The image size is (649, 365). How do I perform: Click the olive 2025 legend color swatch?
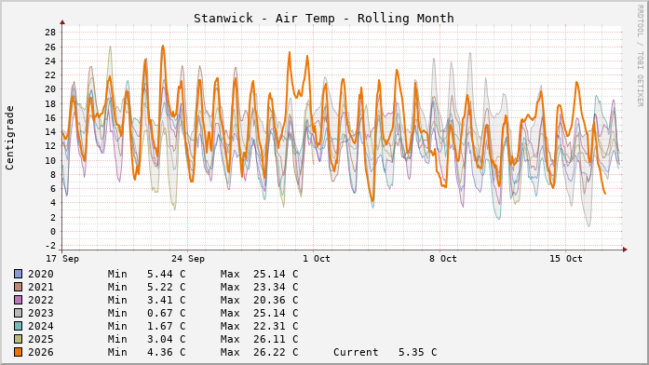[x=19, y=339]
